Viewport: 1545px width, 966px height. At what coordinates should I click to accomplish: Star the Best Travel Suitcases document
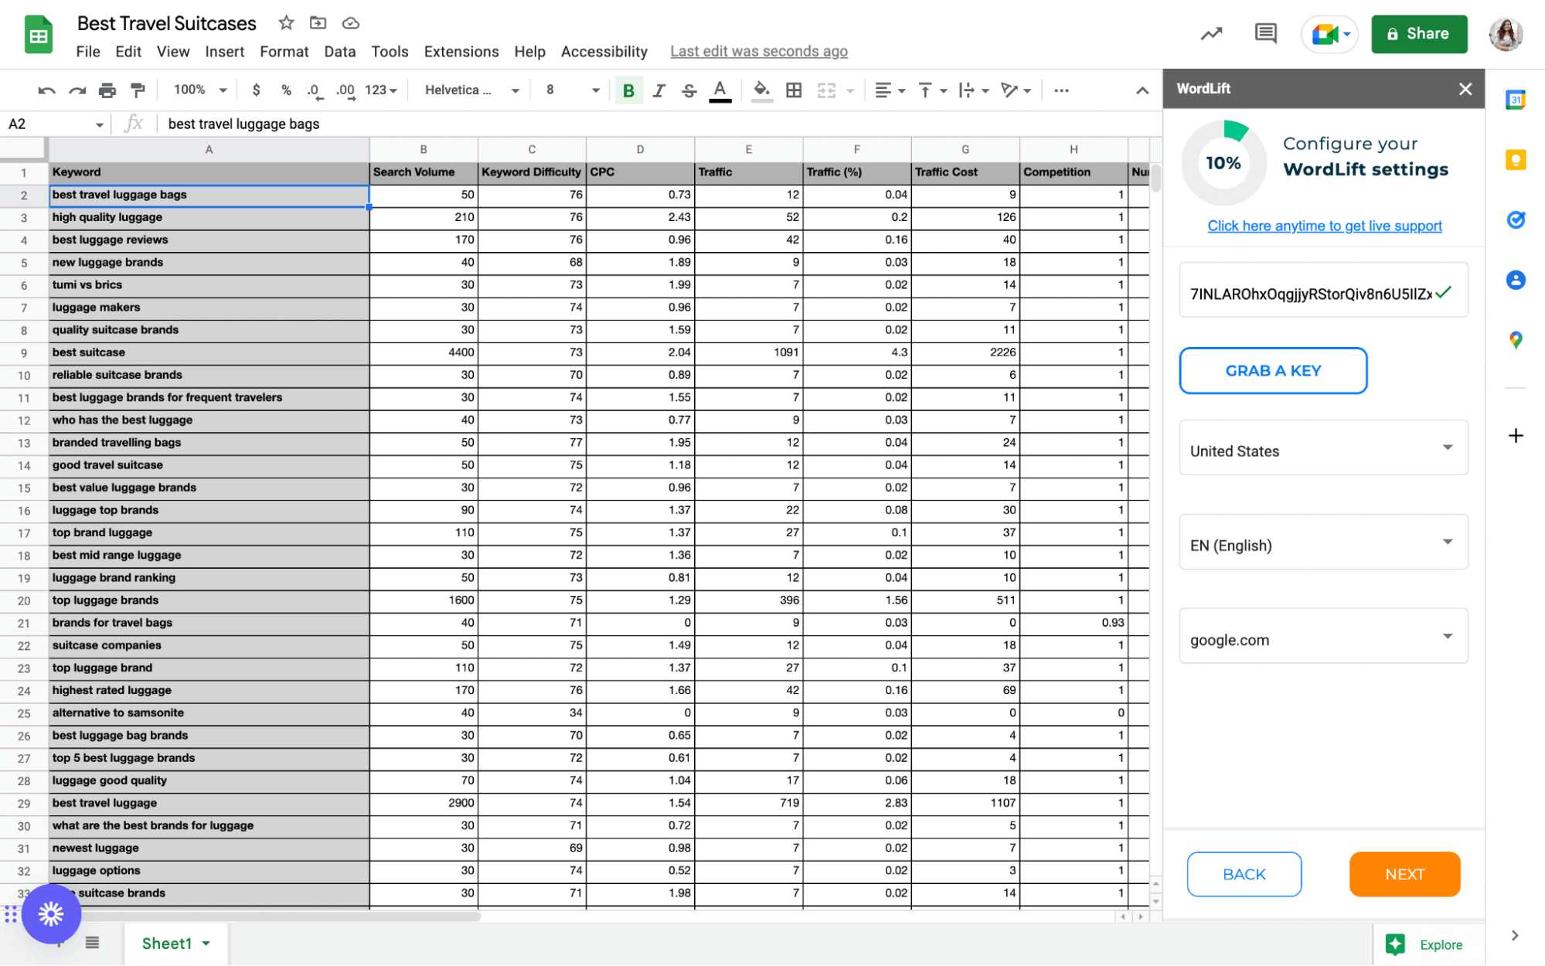point(286,23)
